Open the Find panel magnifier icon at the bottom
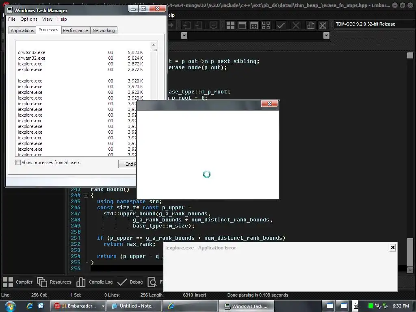The height and width of the screenshot is (312, 416). [152, 282]
